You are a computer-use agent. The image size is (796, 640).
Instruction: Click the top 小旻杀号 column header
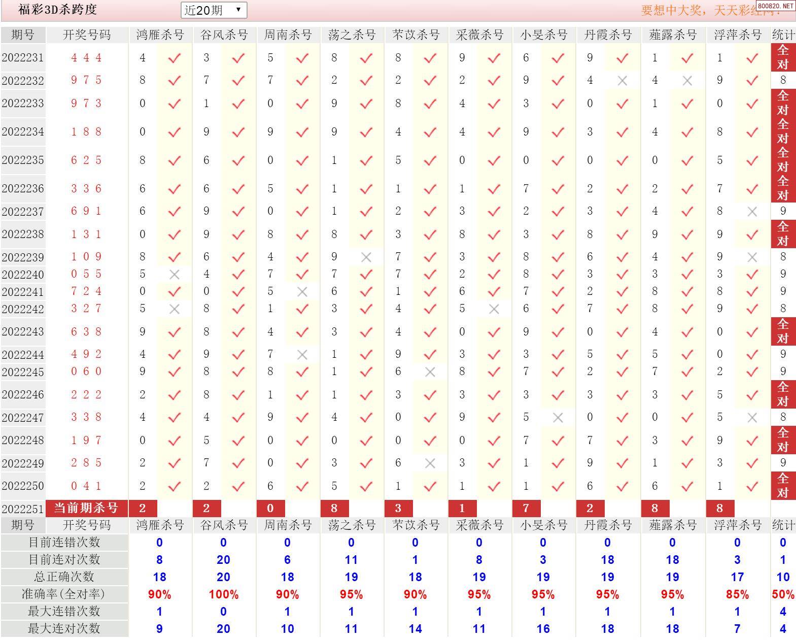pos(544,35)
